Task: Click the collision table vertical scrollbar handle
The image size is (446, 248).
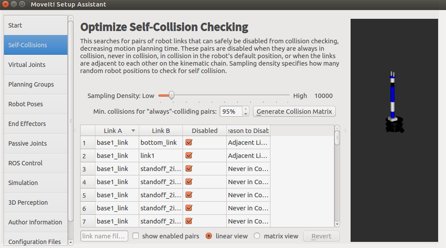Action: (x=337, y=138)
